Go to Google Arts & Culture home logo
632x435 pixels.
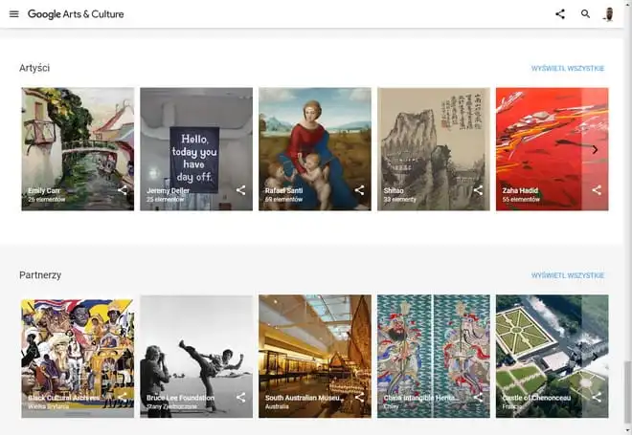pyautogui.click(x=76, y=14)
